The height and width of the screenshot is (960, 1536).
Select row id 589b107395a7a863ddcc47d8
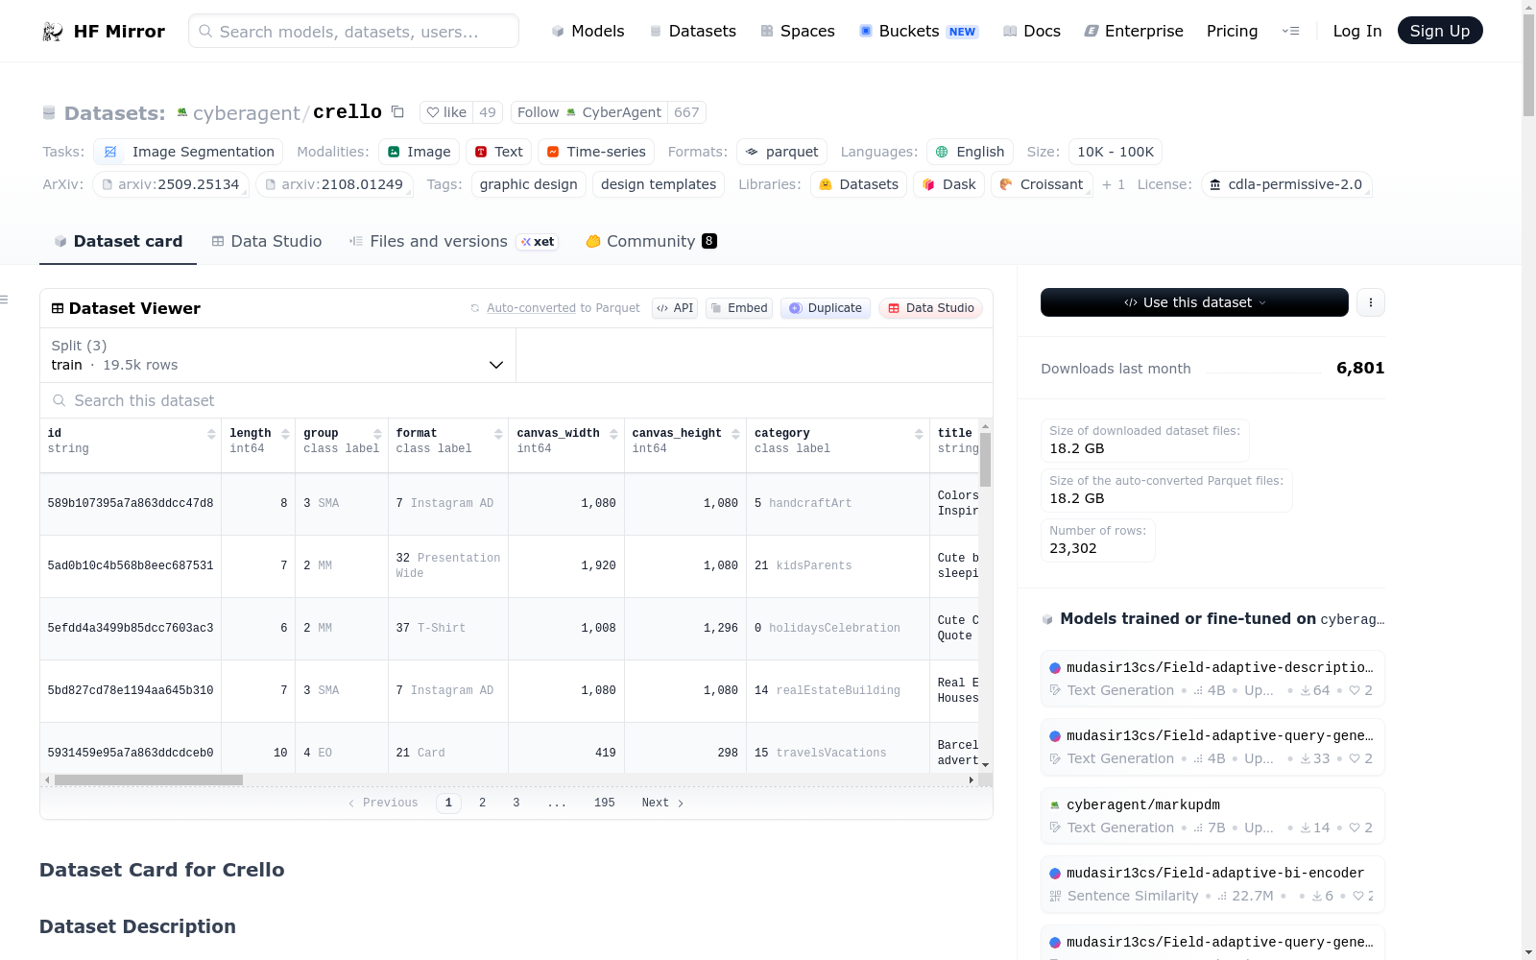131,503
